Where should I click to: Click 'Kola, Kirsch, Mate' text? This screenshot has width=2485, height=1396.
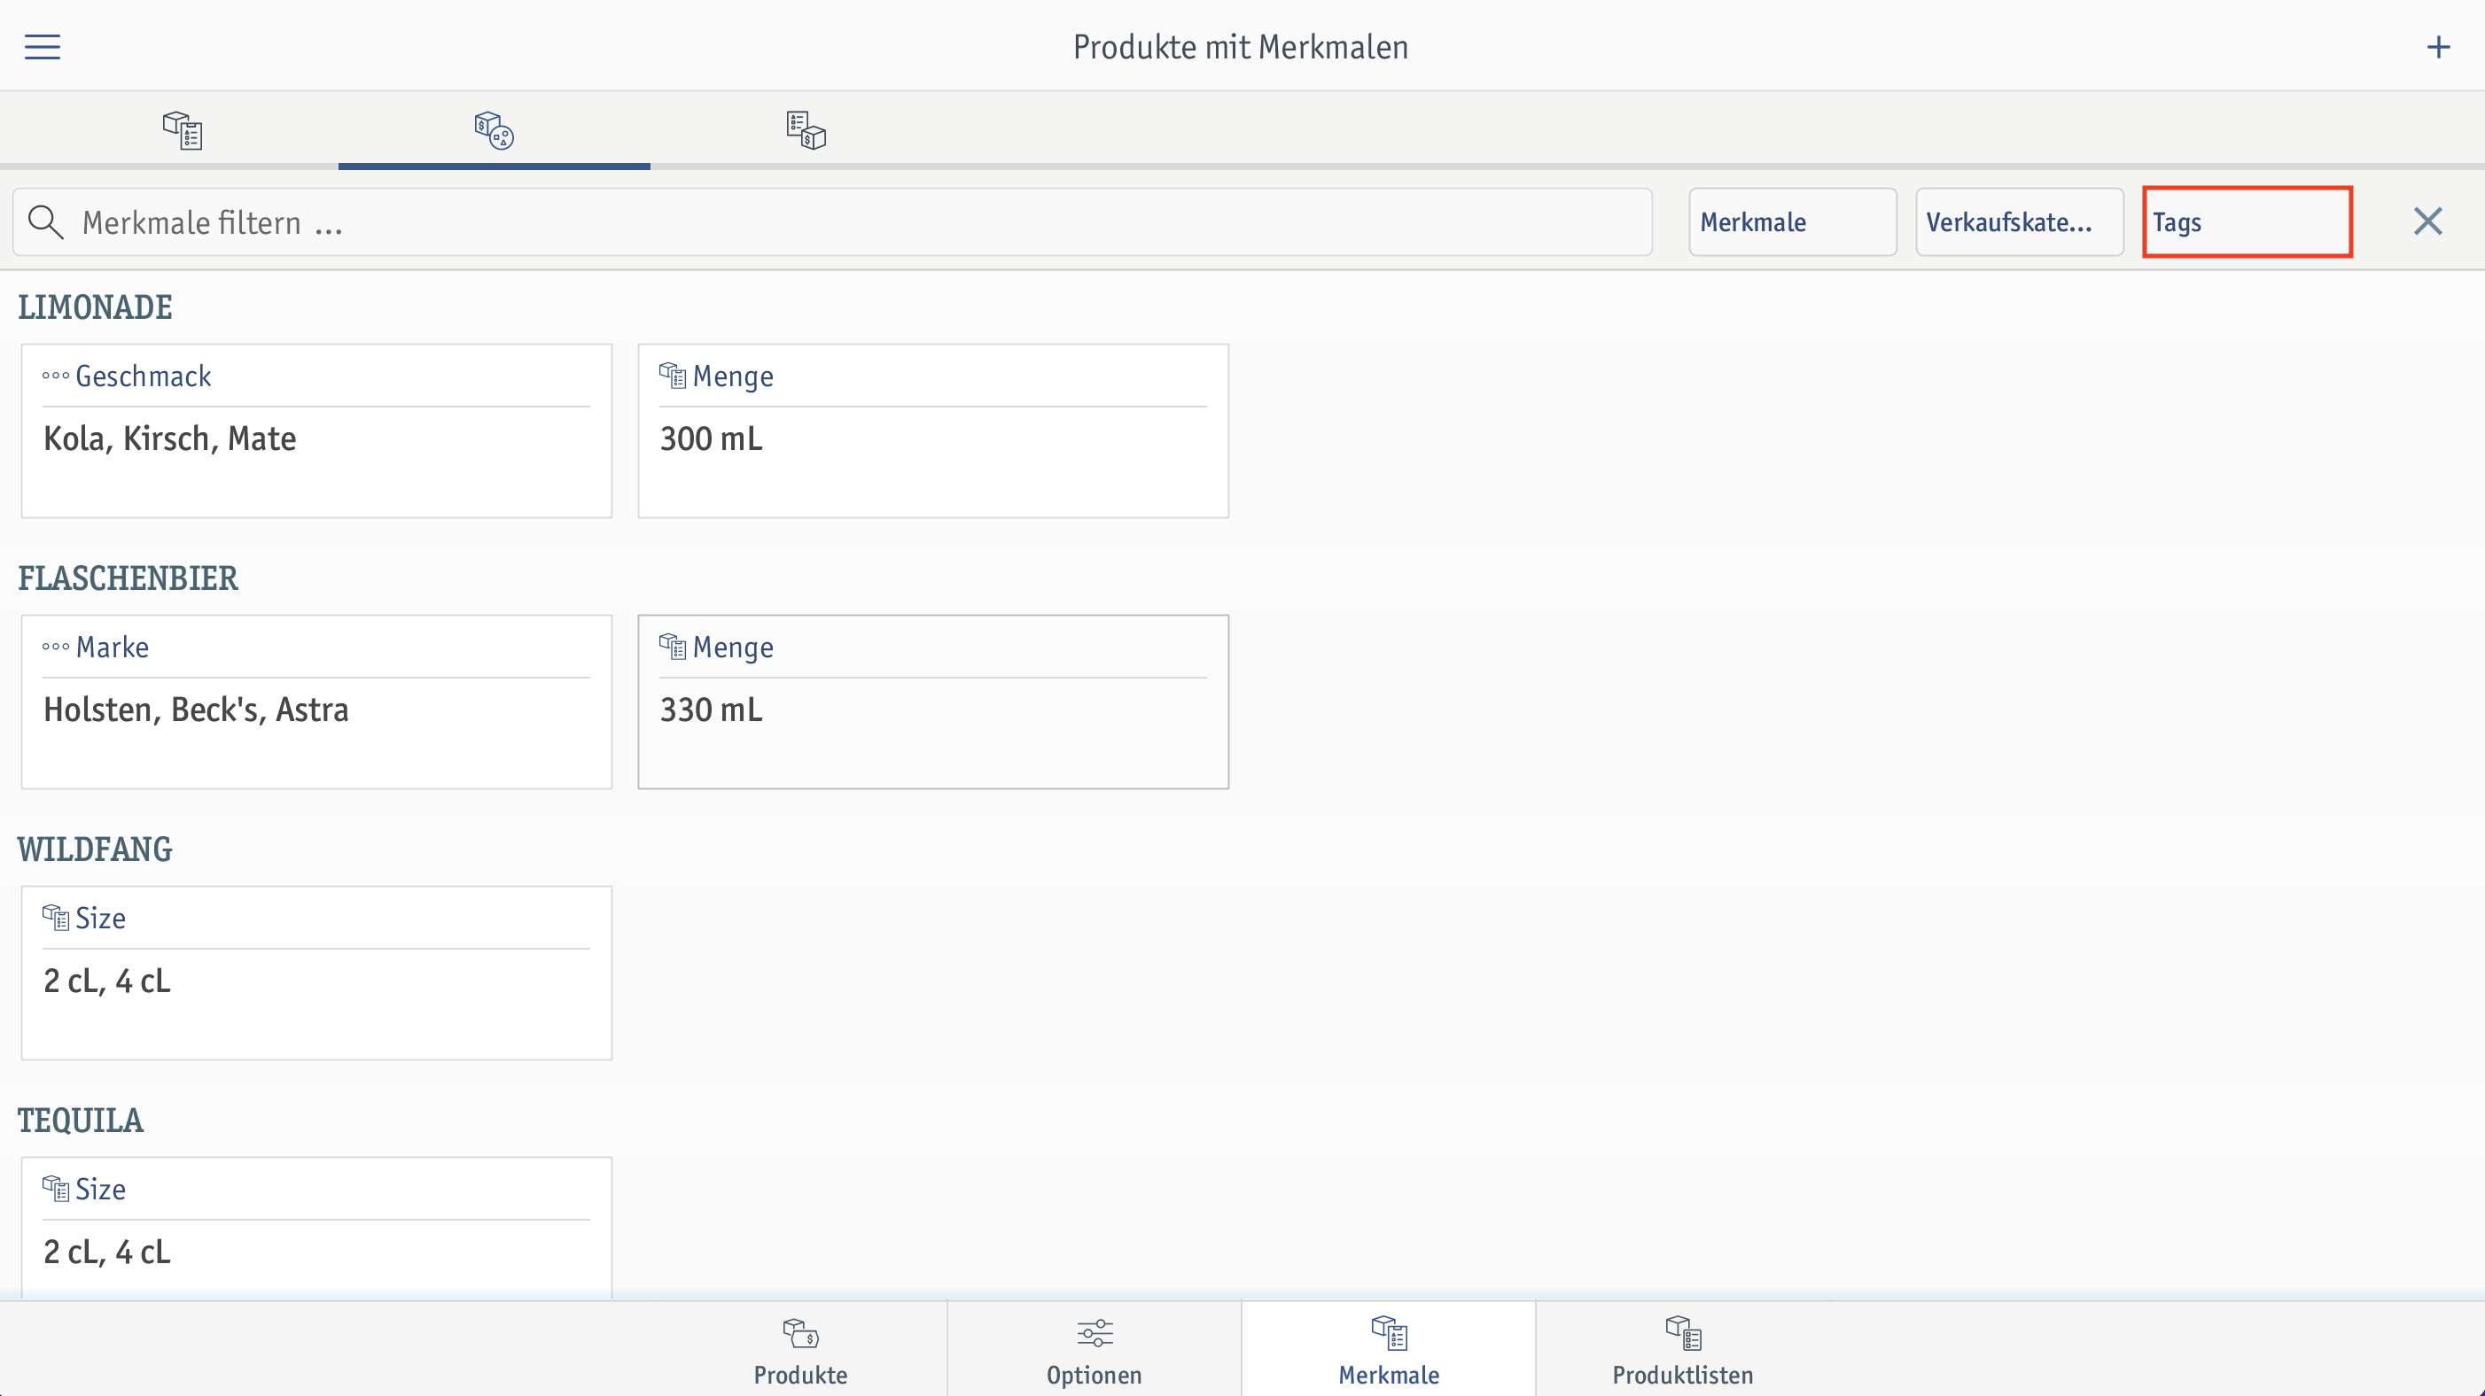170,438
